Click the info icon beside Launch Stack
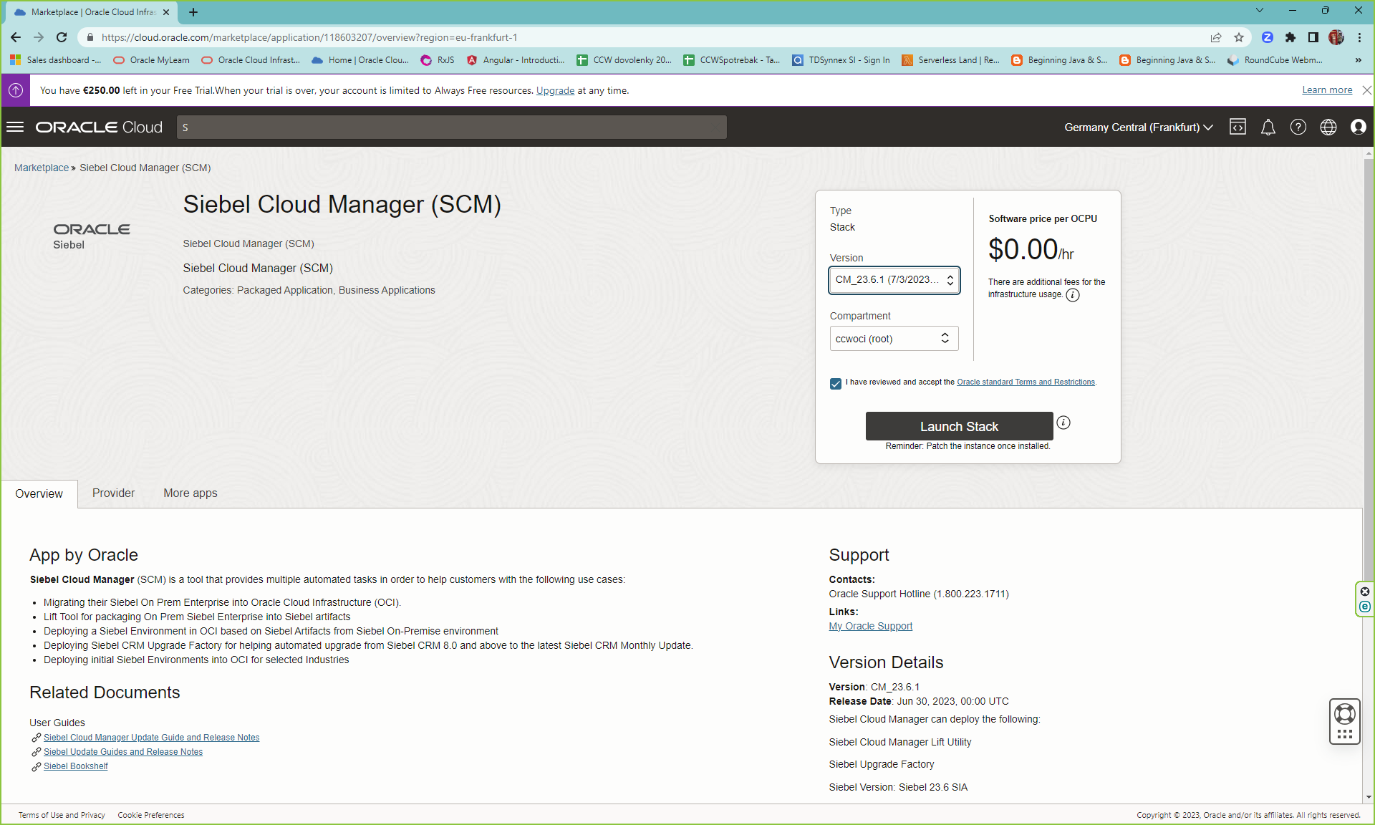1375x825 pixels. pyautogui.click(x=1063, y=423)
